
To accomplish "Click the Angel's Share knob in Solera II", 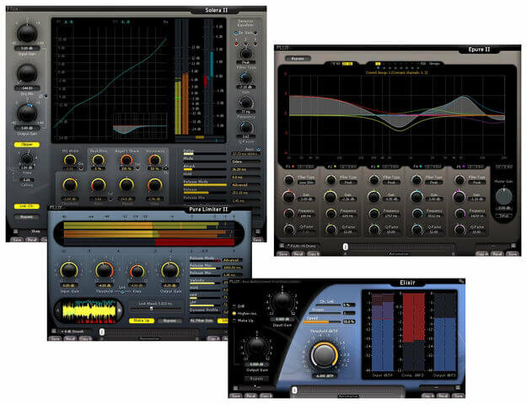I will [x=126, y=160].
